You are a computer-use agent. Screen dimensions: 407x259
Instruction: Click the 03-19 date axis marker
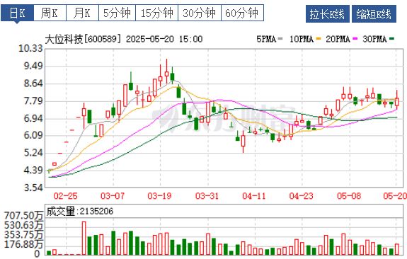point(159,196)
